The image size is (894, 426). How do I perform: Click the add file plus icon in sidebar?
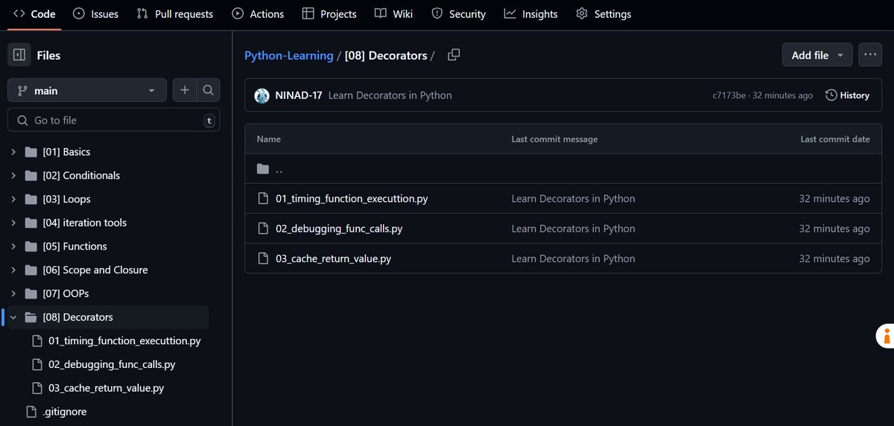[x=185, y=91]
